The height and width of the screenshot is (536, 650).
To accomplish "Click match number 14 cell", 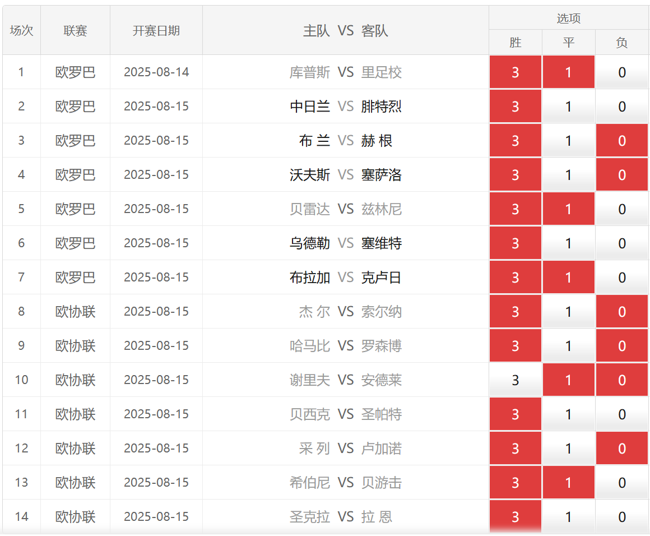I will point(21,516).
